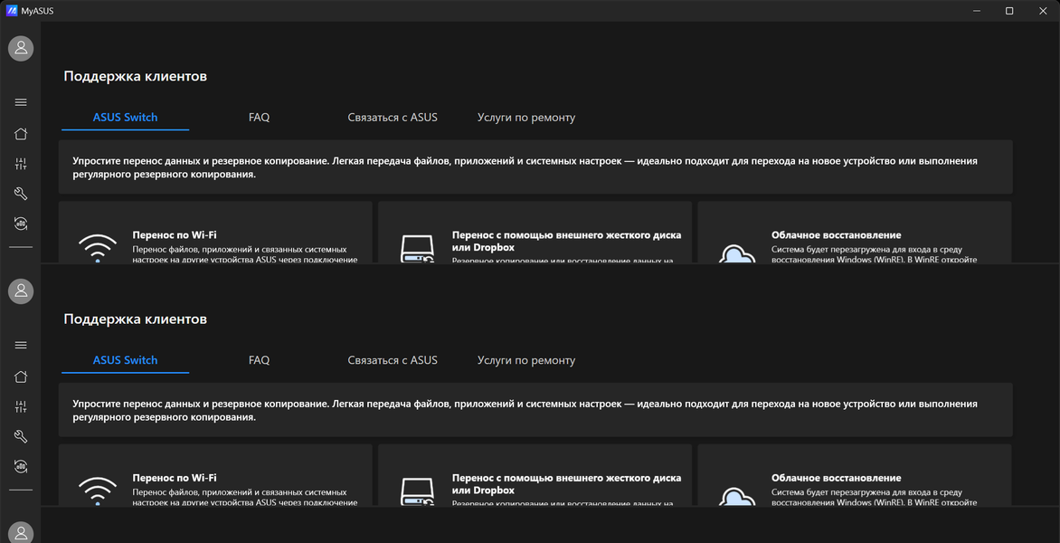Open device settings sliders icon in upper sidebar
1060x543 pixels.
(x=21, y=164)
